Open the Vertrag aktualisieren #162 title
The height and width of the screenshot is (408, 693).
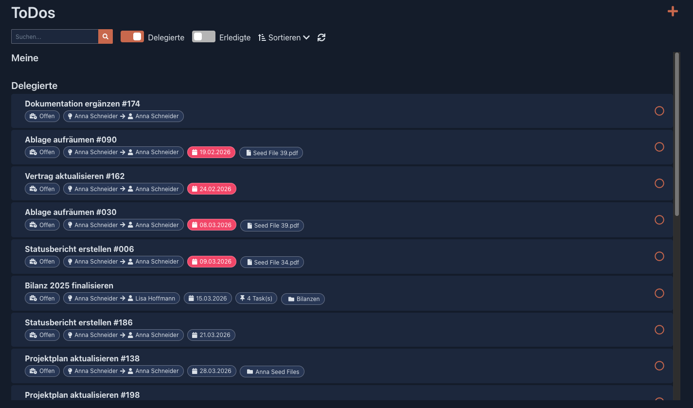point(75,176)
